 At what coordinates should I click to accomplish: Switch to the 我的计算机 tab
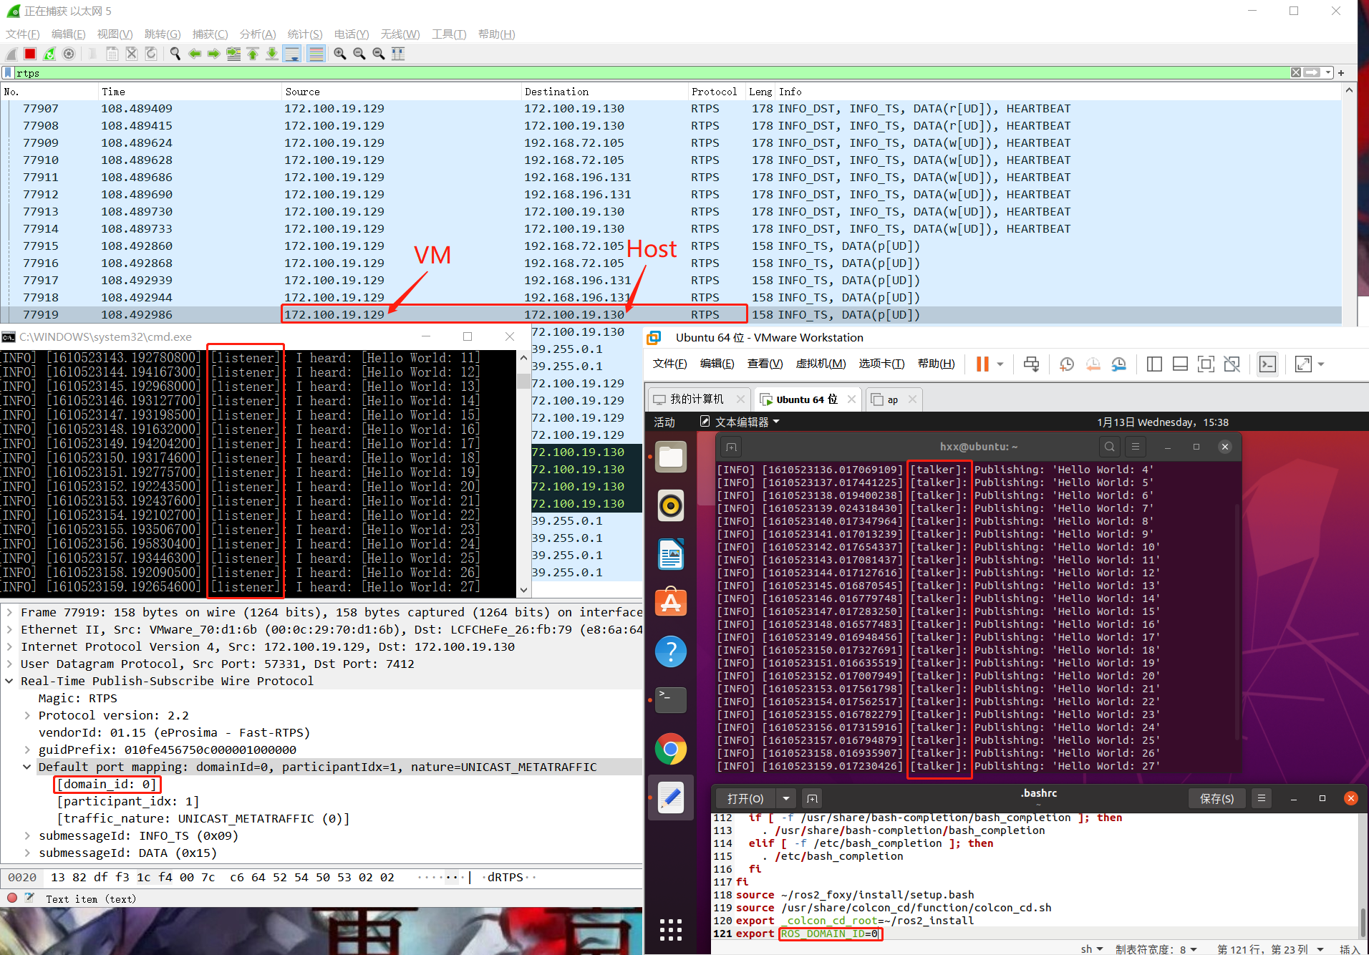click(x=698, y=399)
